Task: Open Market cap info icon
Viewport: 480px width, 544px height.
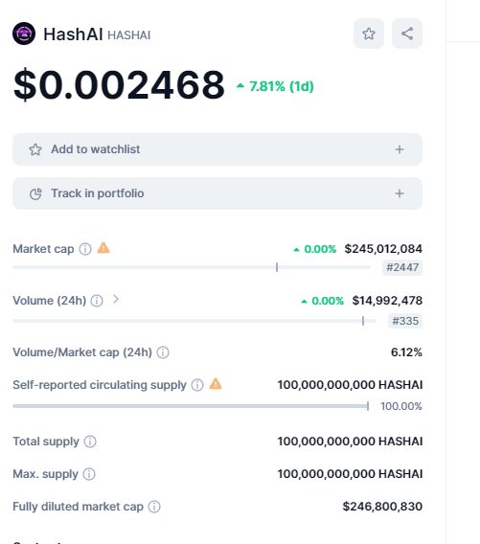Action: (85, 249)
